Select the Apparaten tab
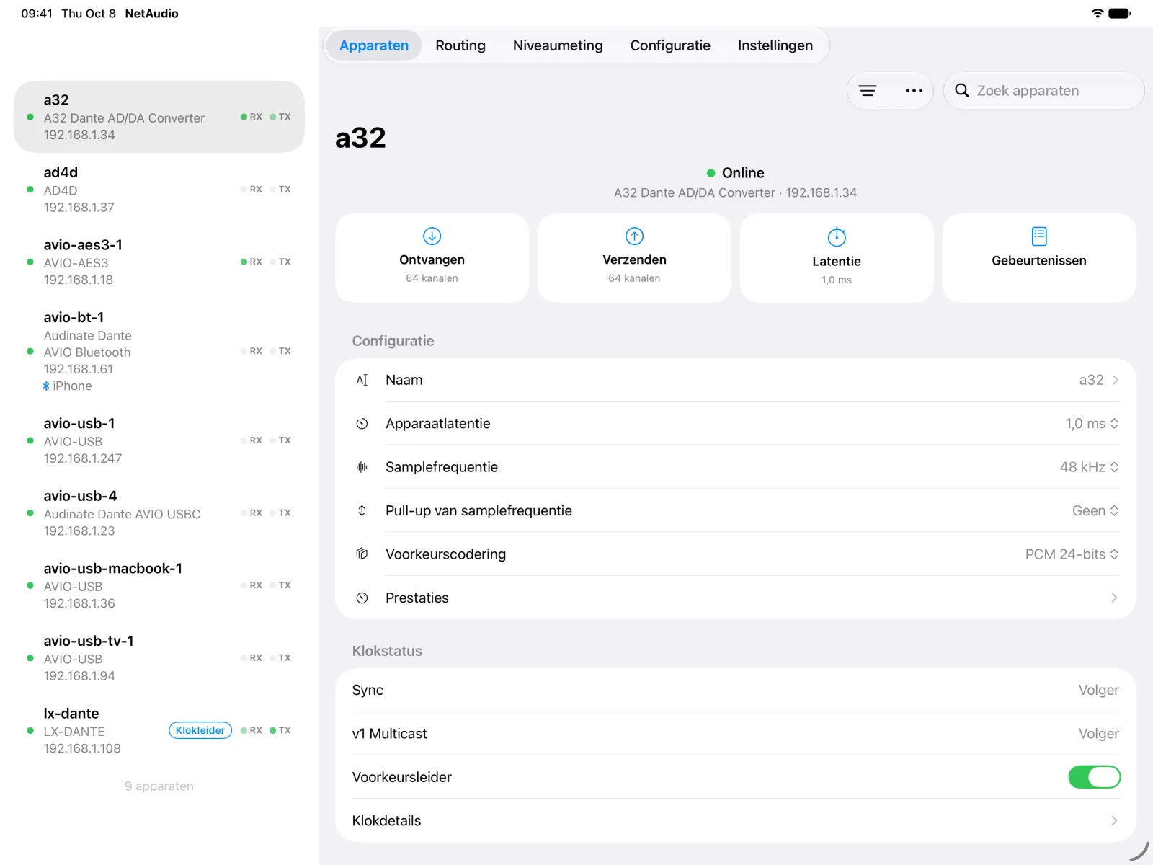 click(x=374, y=45)
